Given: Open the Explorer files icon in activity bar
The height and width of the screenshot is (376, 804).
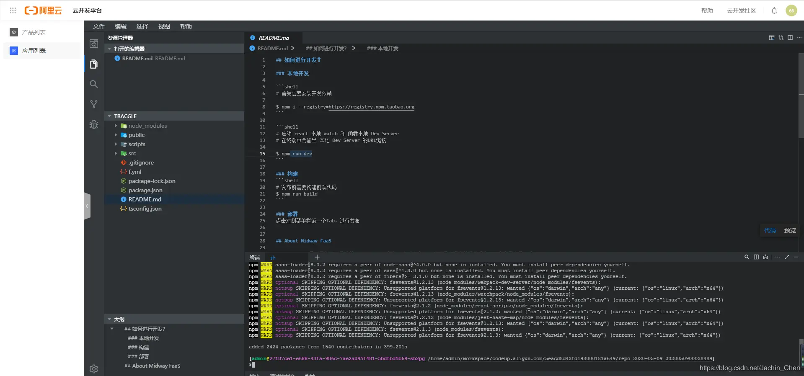Looking at the screenshot, I should (94, 64).
